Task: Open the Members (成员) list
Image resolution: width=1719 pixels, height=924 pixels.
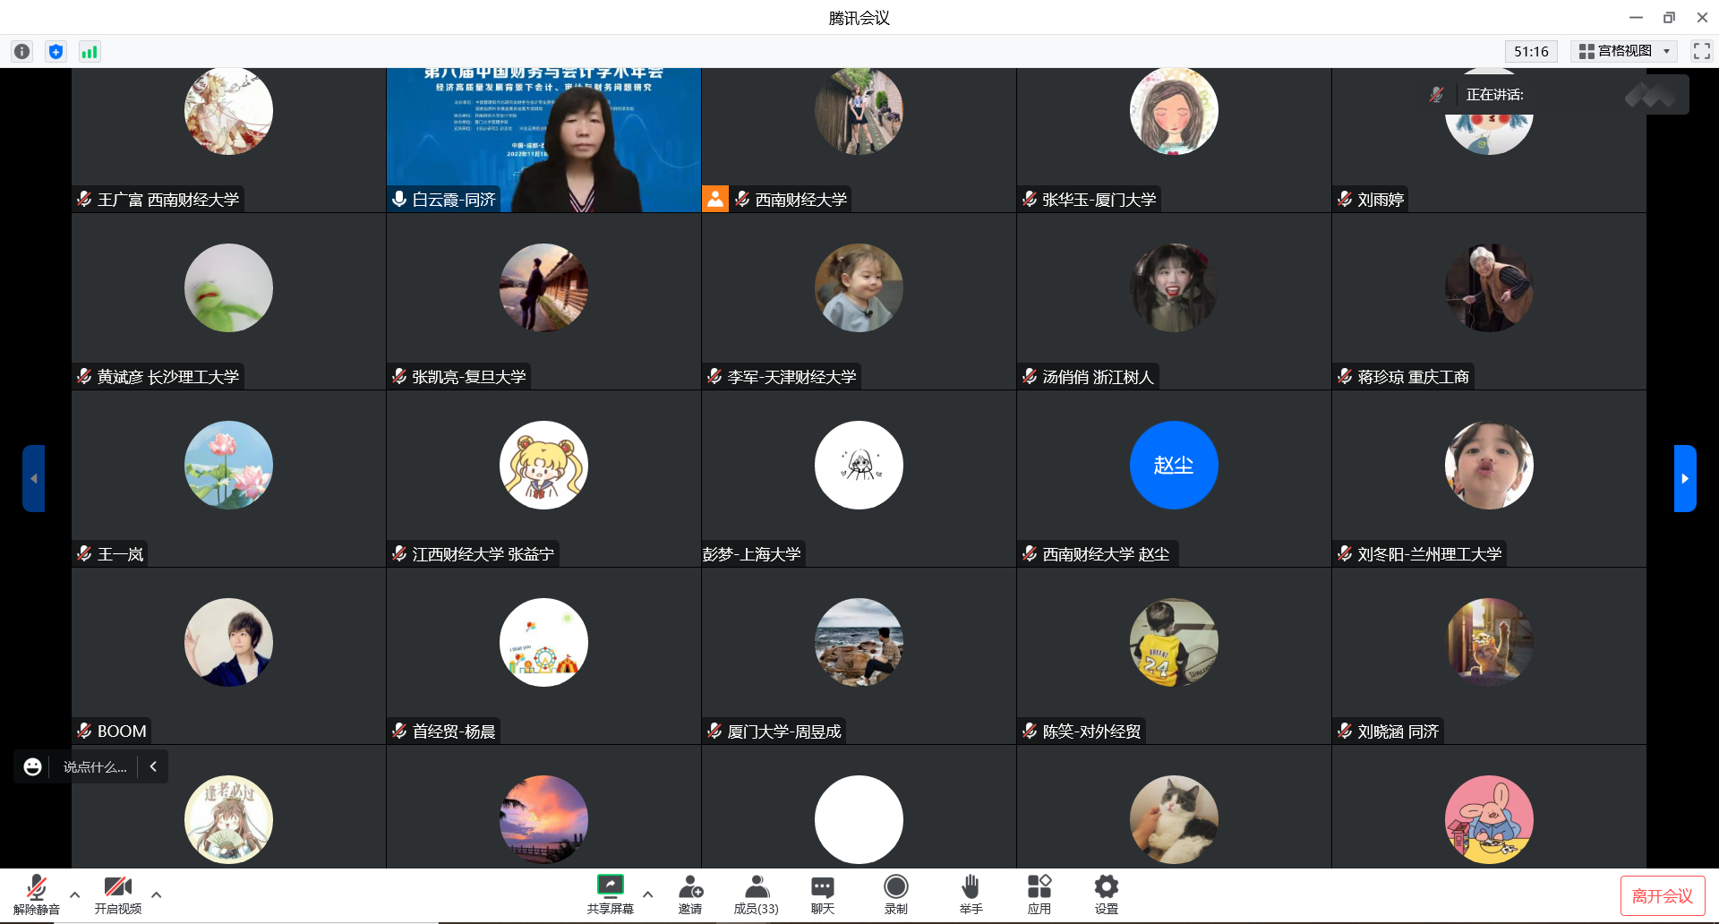Action: (757, 894)
